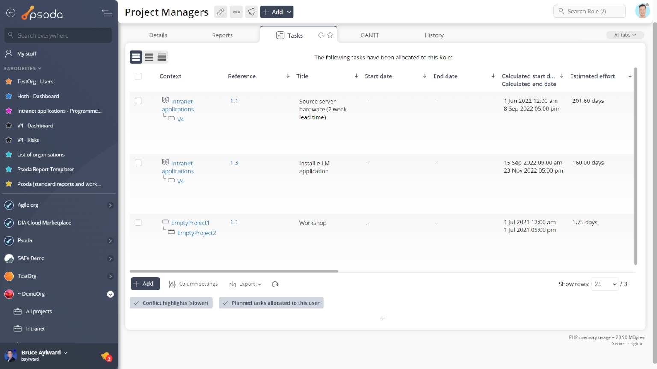Click the TestOrg - Users favourite star

coord(9,81)
